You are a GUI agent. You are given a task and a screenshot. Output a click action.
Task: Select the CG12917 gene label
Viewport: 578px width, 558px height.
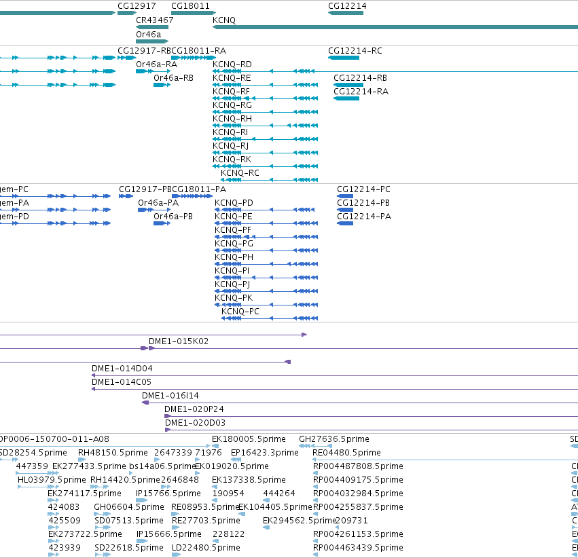[137, 6]
